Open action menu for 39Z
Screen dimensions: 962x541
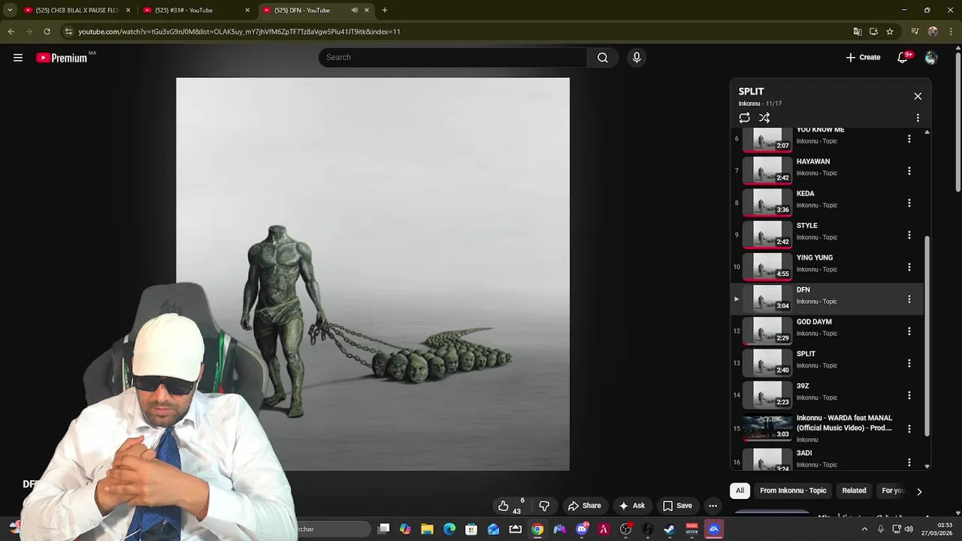pyautogui.click(x=909, y=395)
